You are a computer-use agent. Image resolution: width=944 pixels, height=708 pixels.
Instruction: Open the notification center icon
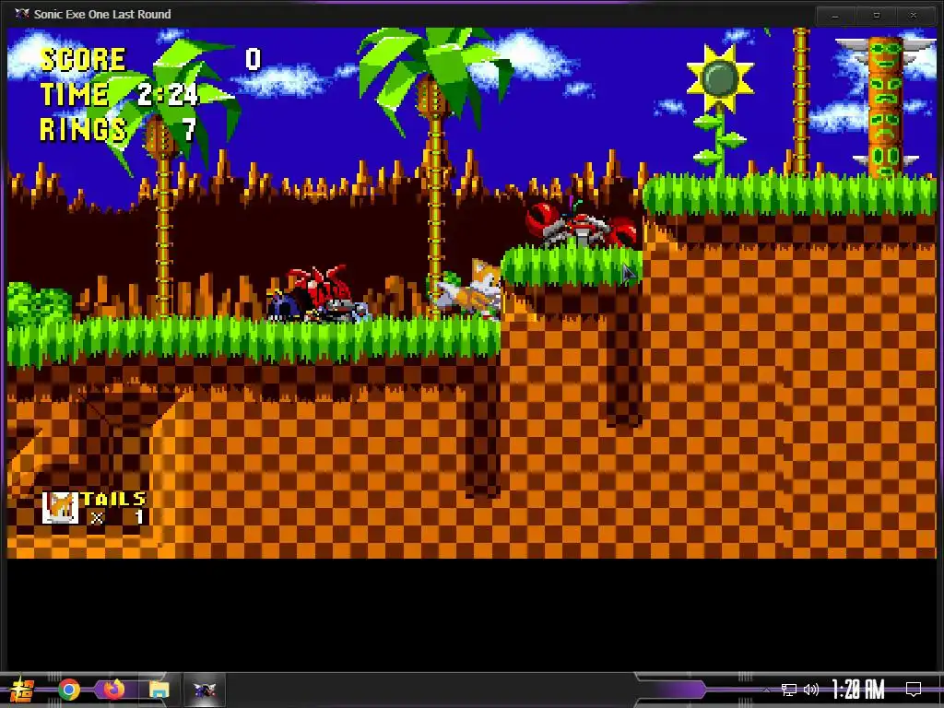pos(914,690)
